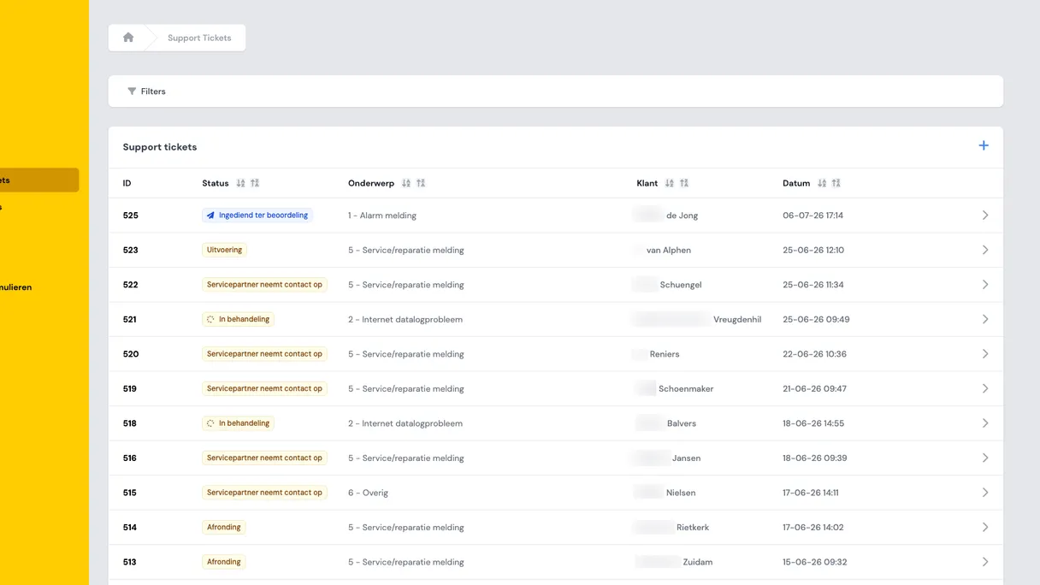Go to the home breadcrumb icon

(128, 38)
